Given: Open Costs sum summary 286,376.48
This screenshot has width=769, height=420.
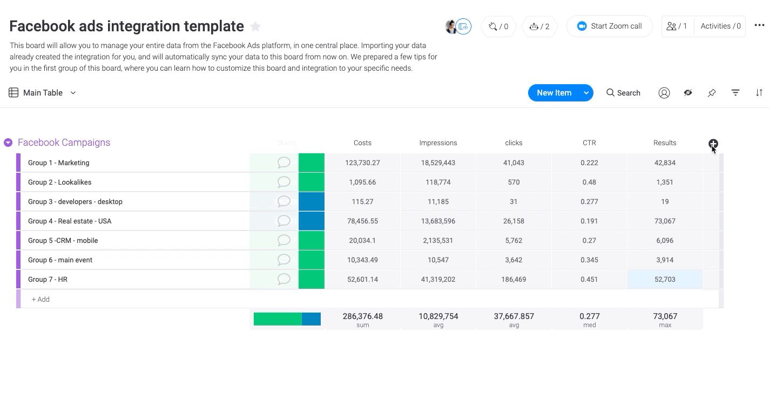Looking at the screenshot, I should pos(362,320).
